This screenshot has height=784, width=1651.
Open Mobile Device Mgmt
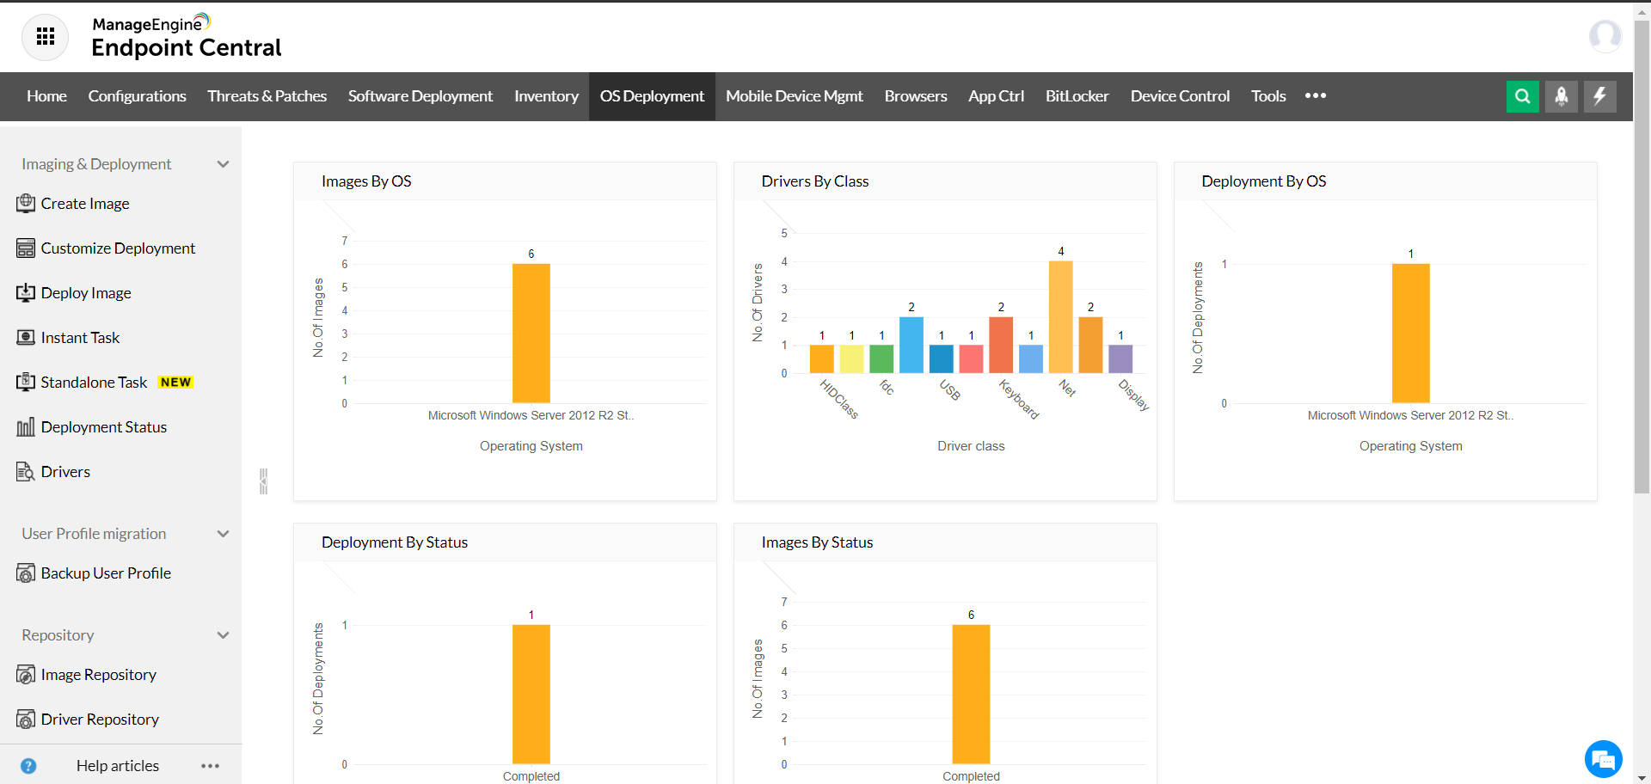point(793,96)
